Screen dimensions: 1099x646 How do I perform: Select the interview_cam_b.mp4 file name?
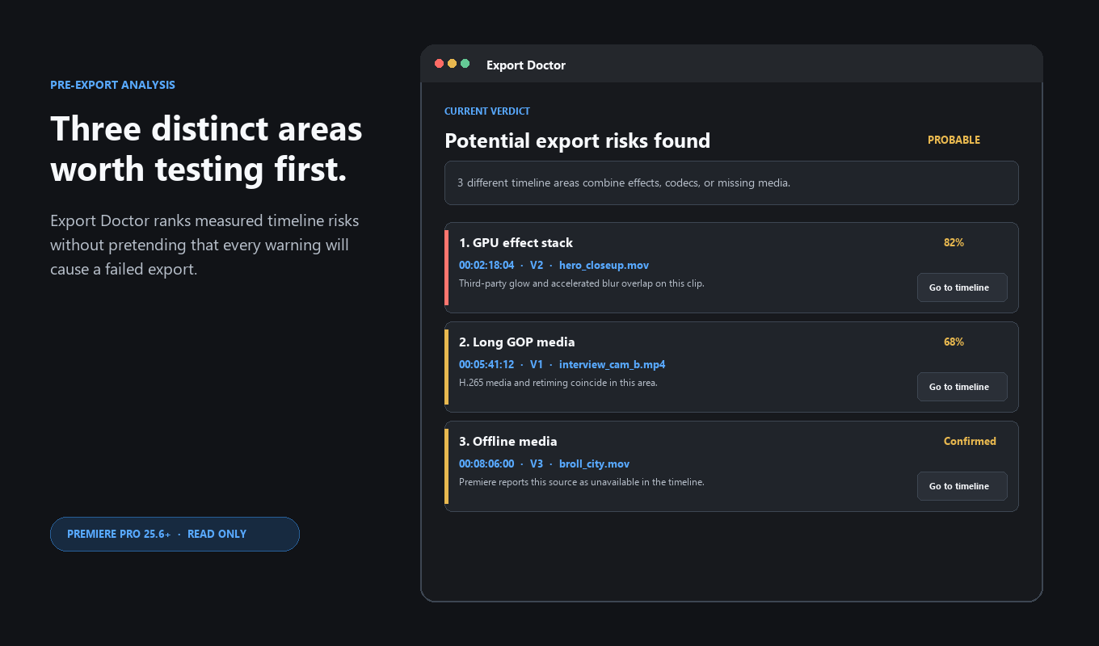click(612, 364)
